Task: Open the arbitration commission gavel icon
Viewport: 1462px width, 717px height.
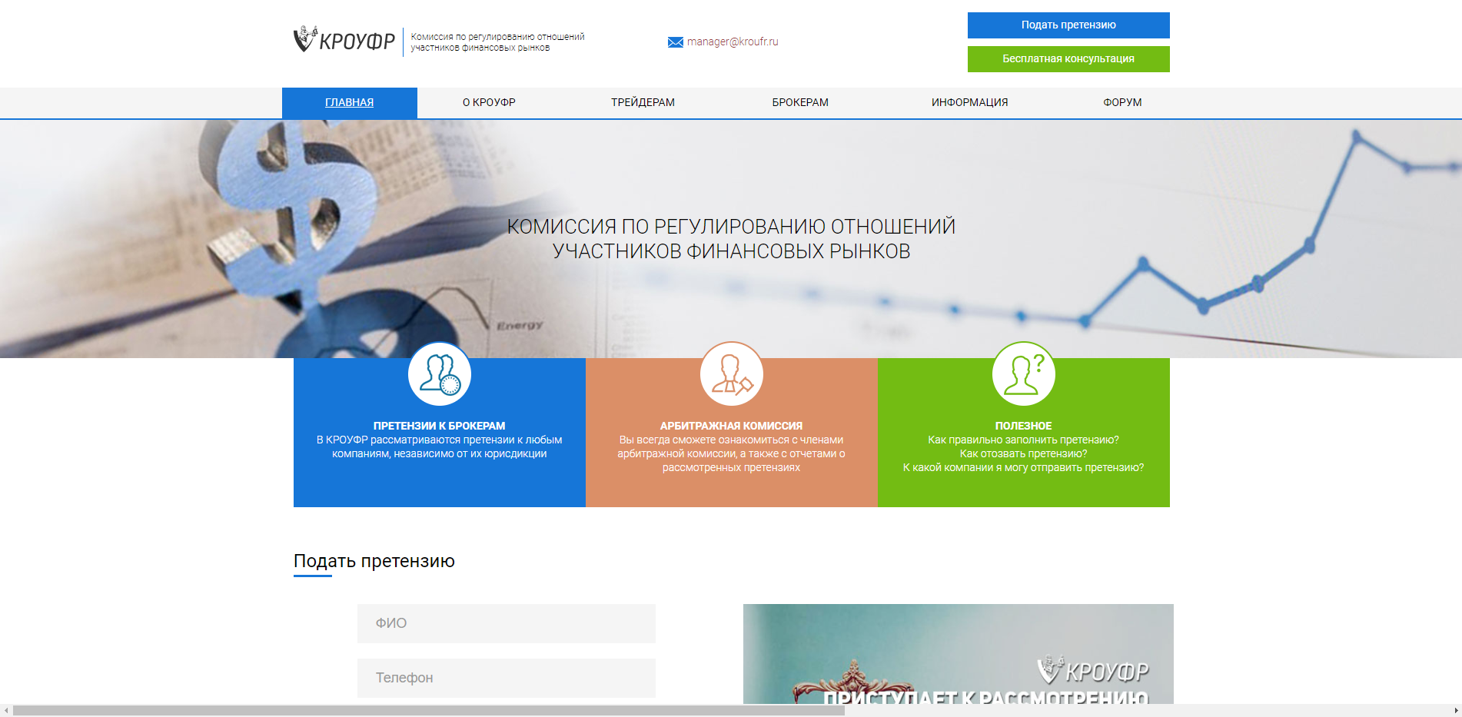Action: coord(732,373)
